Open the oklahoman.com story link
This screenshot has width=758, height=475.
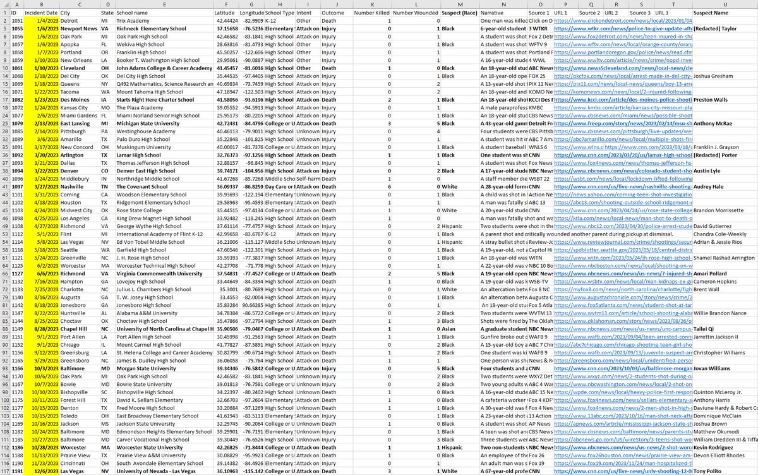click(x=623, y=321)
